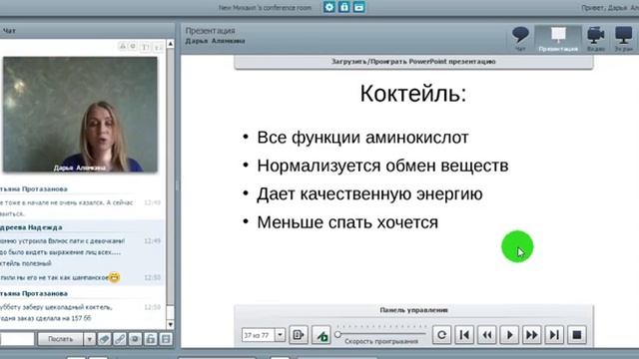Click the playback speed slider handle
Viewport: 639px width, 359px height.
pos(337,334)
